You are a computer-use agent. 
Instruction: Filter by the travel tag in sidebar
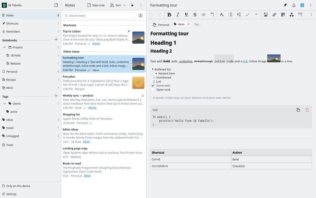click(x=30, y=128)
